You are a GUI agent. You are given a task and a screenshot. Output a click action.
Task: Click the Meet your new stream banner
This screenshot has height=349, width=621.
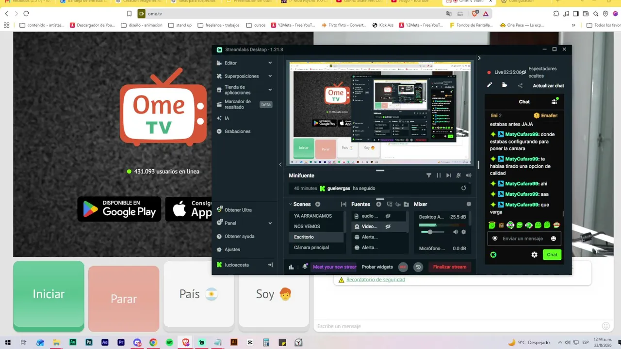point(334,267)
